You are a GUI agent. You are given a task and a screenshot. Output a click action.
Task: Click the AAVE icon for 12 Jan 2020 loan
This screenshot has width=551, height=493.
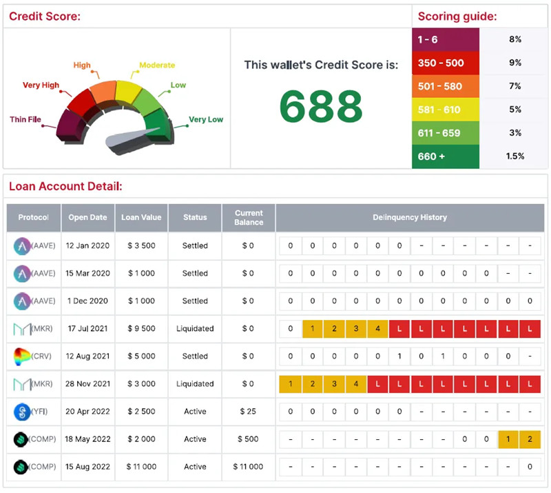click(22, 246)
